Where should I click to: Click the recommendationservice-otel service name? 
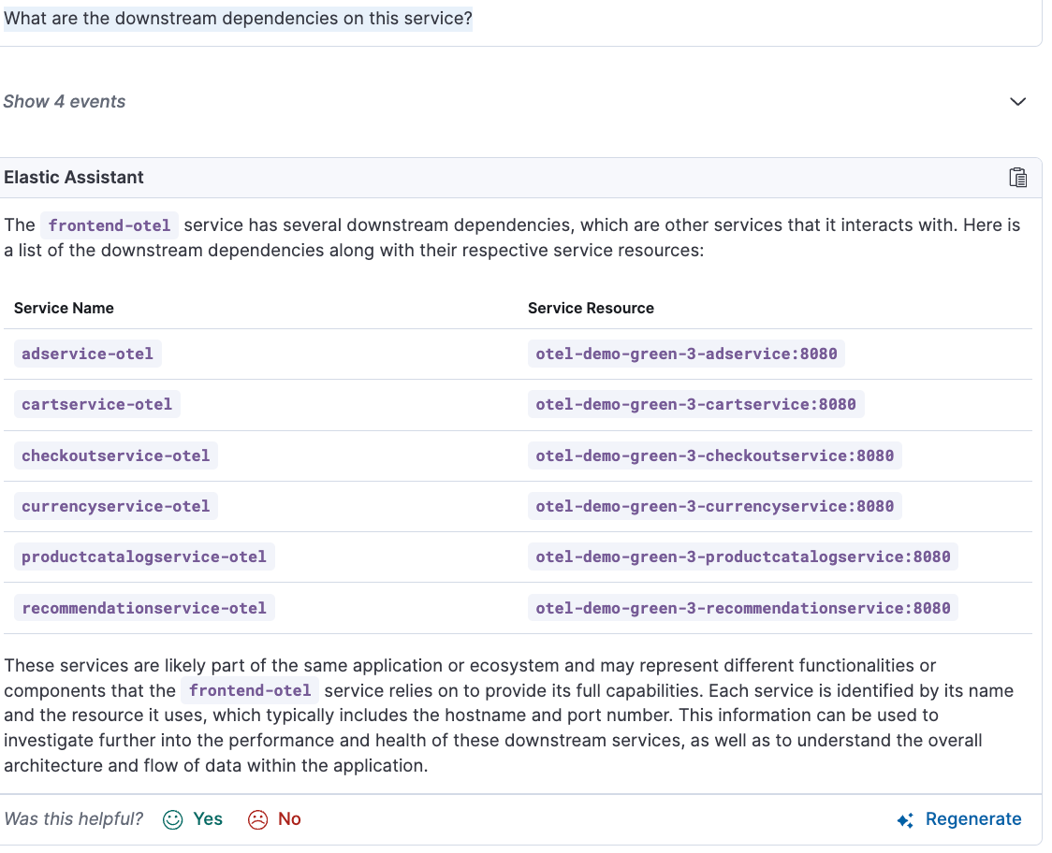pyautogui.click(x=144, y=608)
